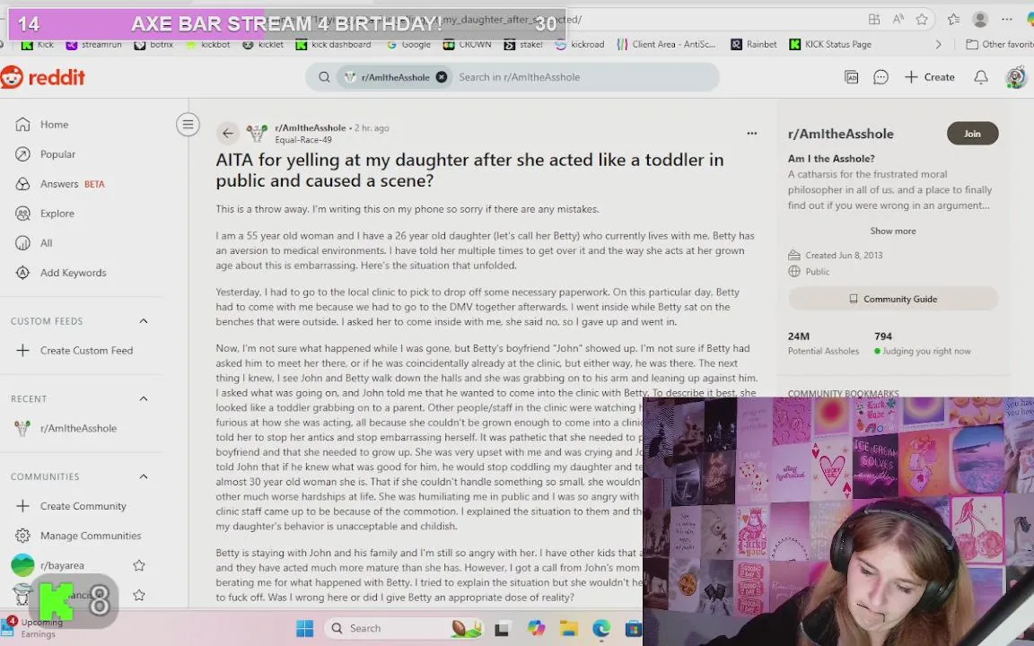The height and width of the screenshot is (646, 1034).
Task: Click the AITA post title
Action: [469, 170]
